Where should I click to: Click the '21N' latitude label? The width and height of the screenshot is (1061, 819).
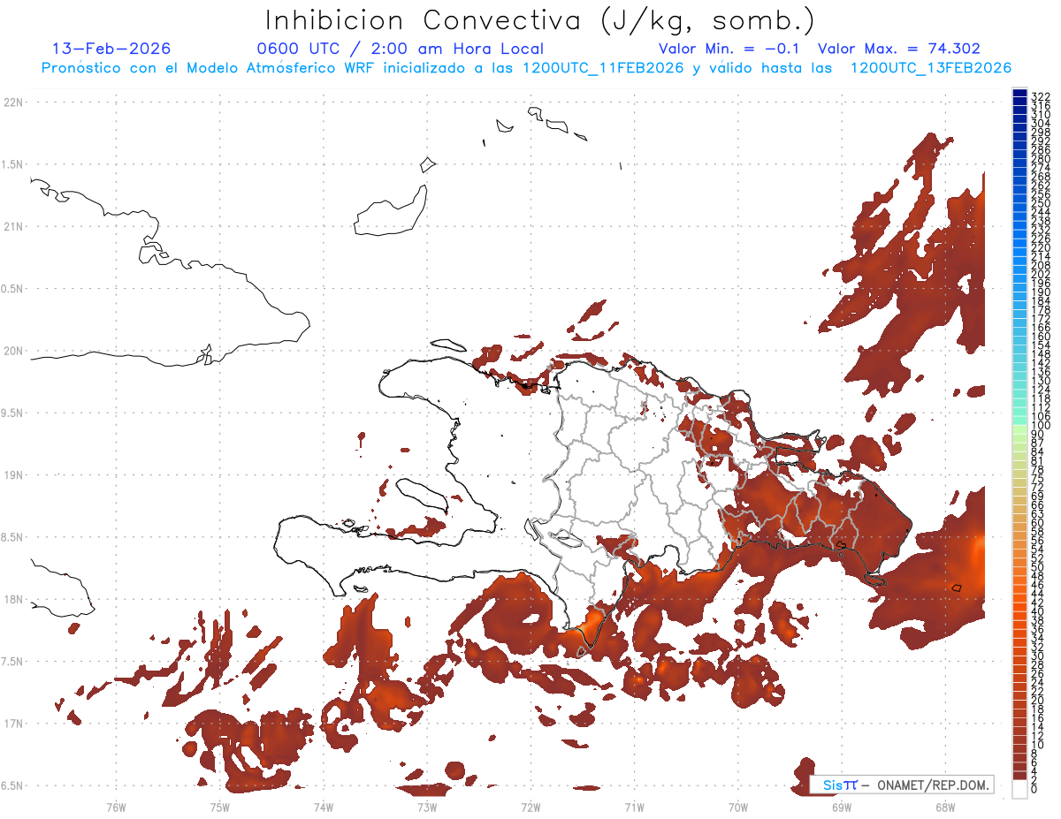[12, 227]
